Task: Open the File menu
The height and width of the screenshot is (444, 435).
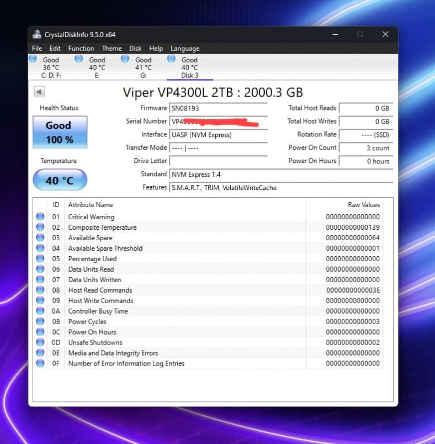Action: pyautogui.click(x=37, y=49)
